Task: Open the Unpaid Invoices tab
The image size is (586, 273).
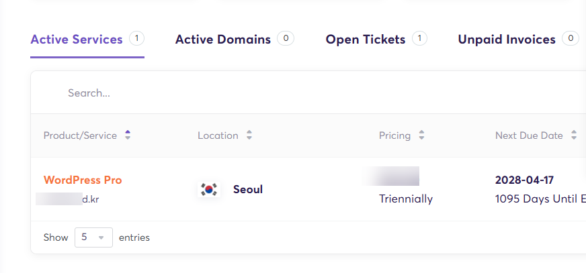Action: click(x=507, y=40)
